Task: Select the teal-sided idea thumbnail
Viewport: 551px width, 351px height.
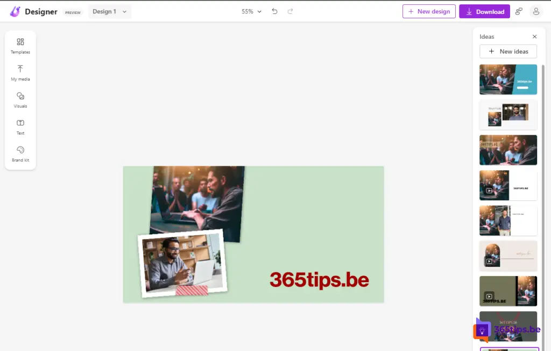Action: [x=508, y=80]
